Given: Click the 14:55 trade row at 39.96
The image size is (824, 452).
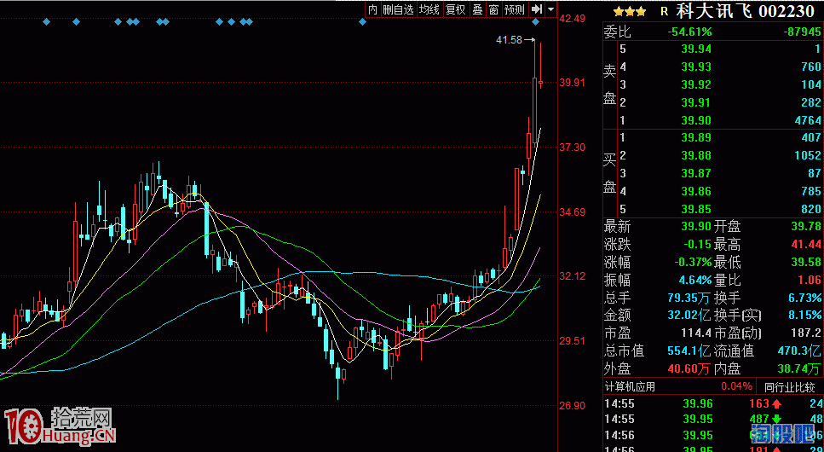Looking at the screenshot, I should tap(713, 404).
